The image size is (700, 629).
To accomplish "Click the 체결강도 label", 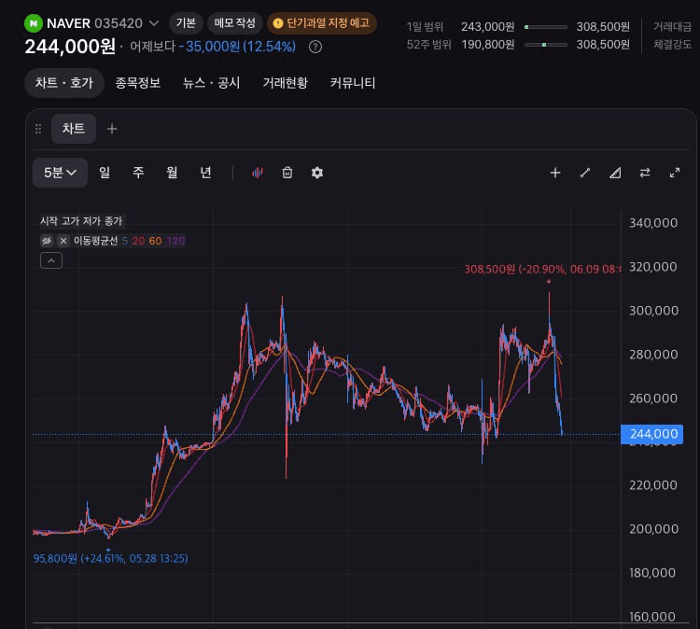I will point(672,45).
